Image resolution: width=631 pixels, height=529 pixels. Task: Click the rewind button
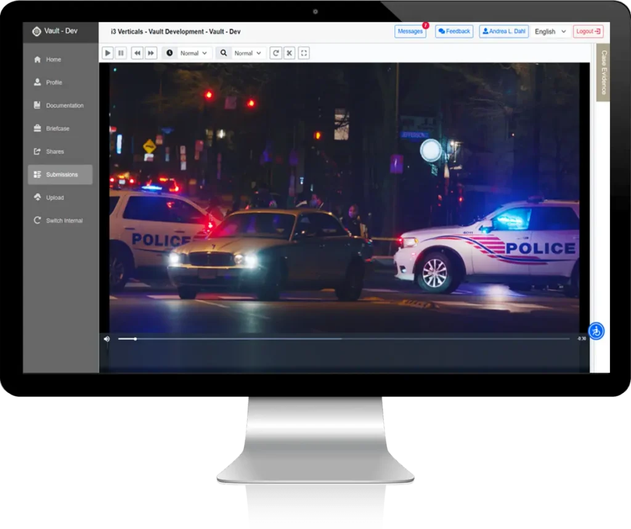tap(137, 53)
